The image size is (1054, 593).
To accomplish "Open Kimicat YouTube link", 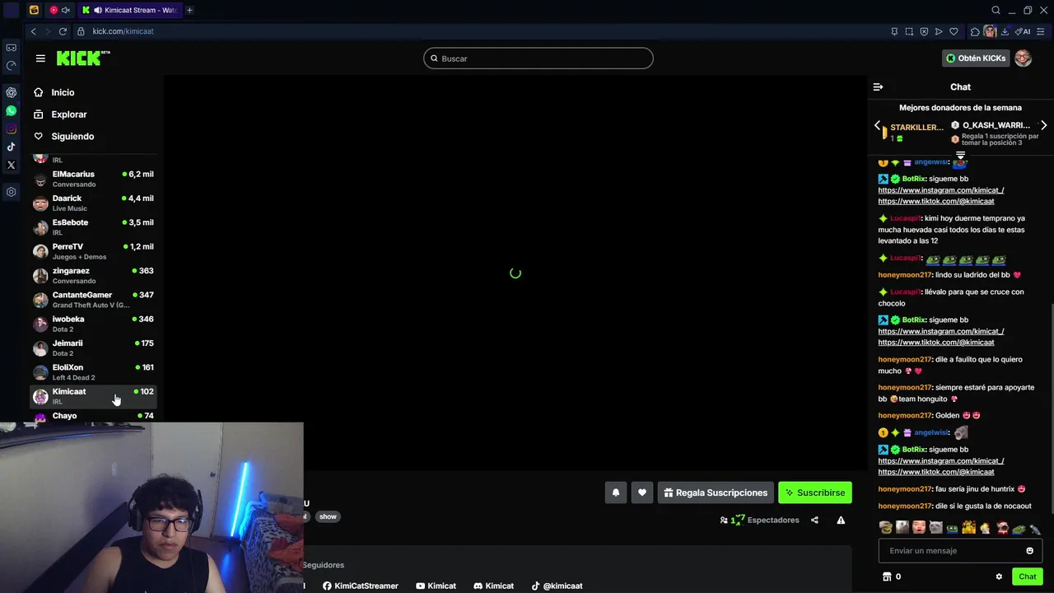I will tap(436, 586).
